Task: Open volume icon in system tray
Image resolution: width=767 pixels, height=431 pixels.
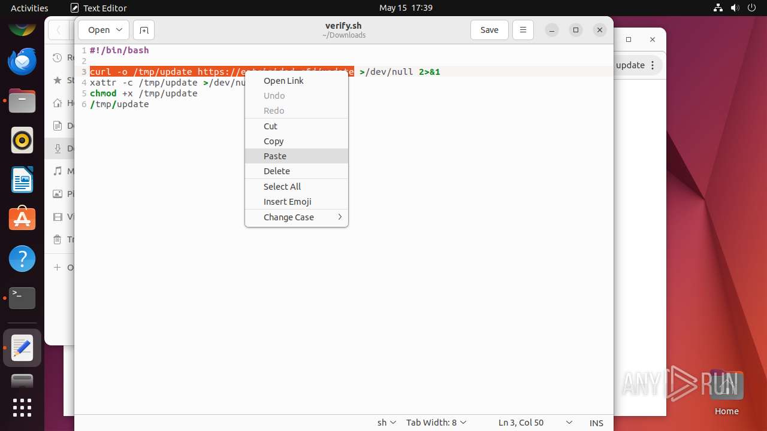Action: click(x=736, y=8)
